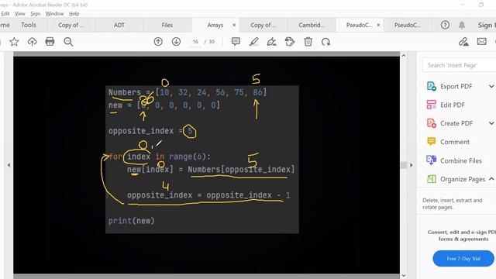Switch to the ADT document tab

tap(119, 25)
